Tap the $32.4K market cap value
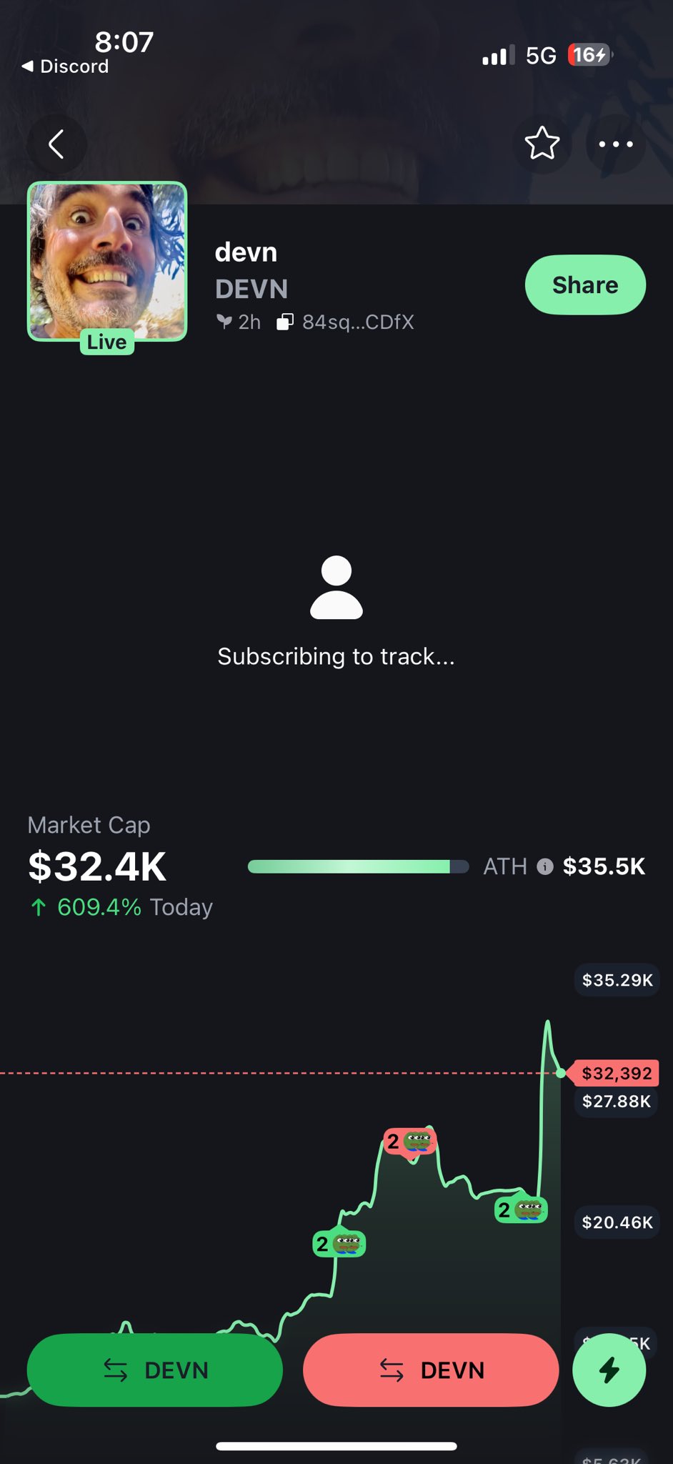The width and height of the screenshot is (673, 1464). click(x=97, y=866)
